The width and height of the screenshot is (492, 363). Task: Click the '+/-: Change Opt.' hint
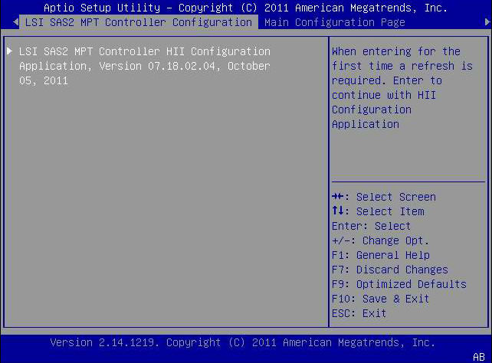tap(380, 240)
